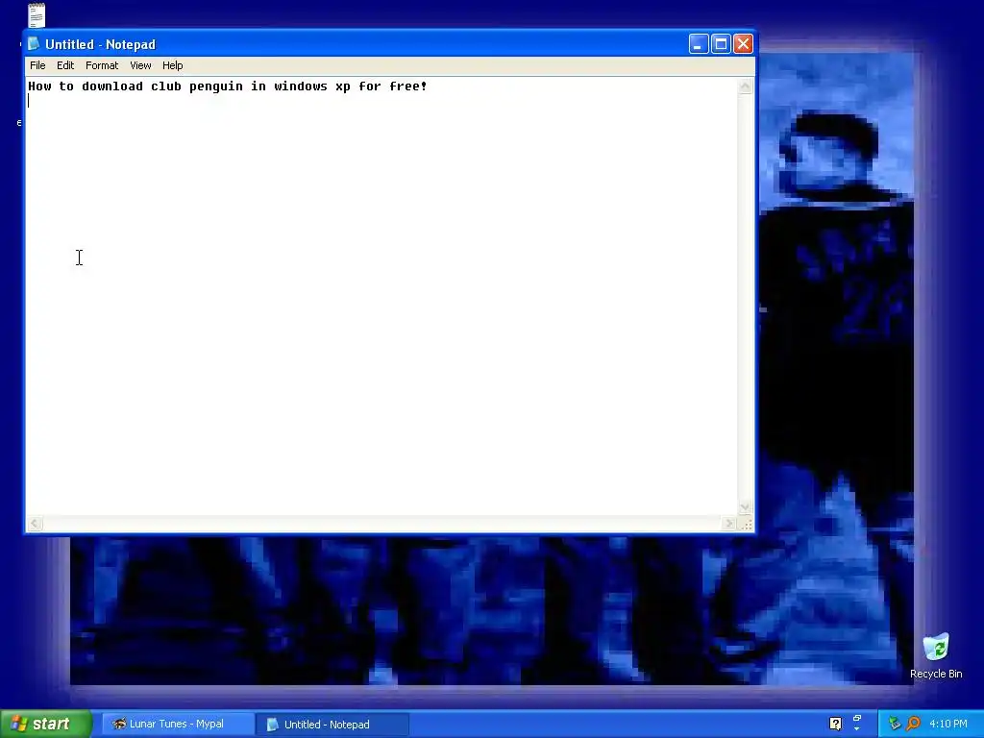This screenshot has height=738, width=984.
Task: Click the vertical scrollbar down arrow
Action: point(745,507)
